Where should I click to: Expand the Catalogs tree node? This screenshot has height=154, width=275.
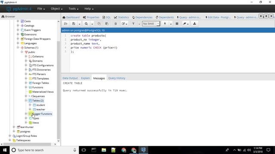[x=18, y=26]
